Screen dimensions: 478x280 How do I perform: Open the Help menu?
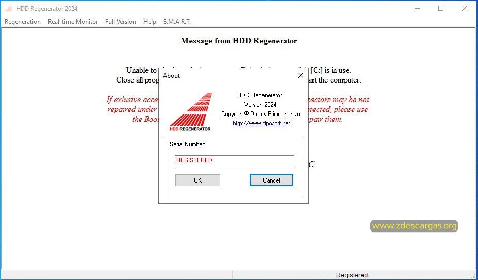coord(150,22)
